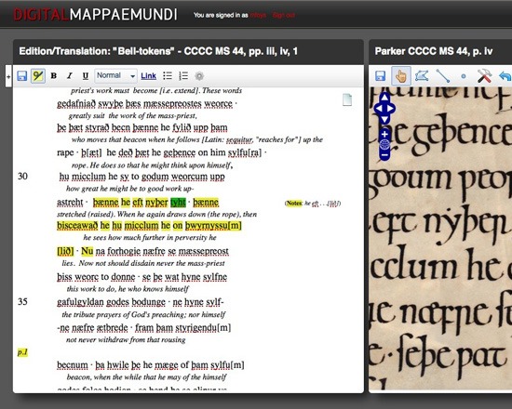The image size is (512, 409).
Task: Insert a bulleted list
Action: click(168, 76)
